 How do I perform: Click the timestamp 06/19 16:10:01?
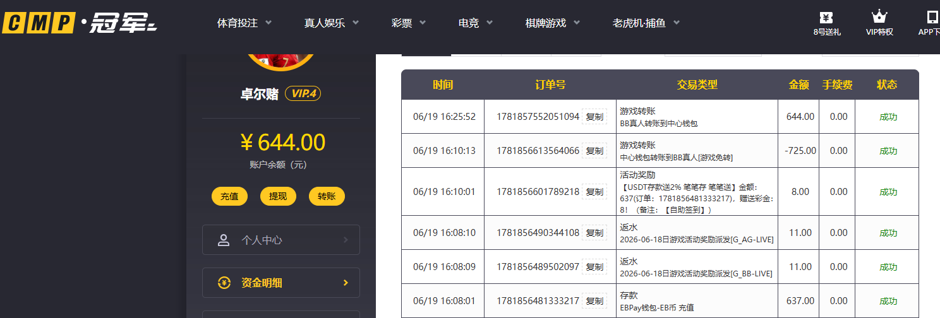pos(444,192)
